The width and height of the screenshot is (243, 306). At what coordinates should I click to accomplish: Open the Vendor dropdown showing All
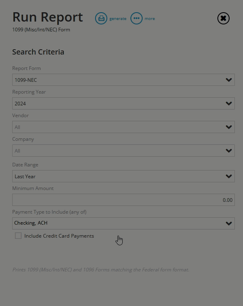point(124,127)
